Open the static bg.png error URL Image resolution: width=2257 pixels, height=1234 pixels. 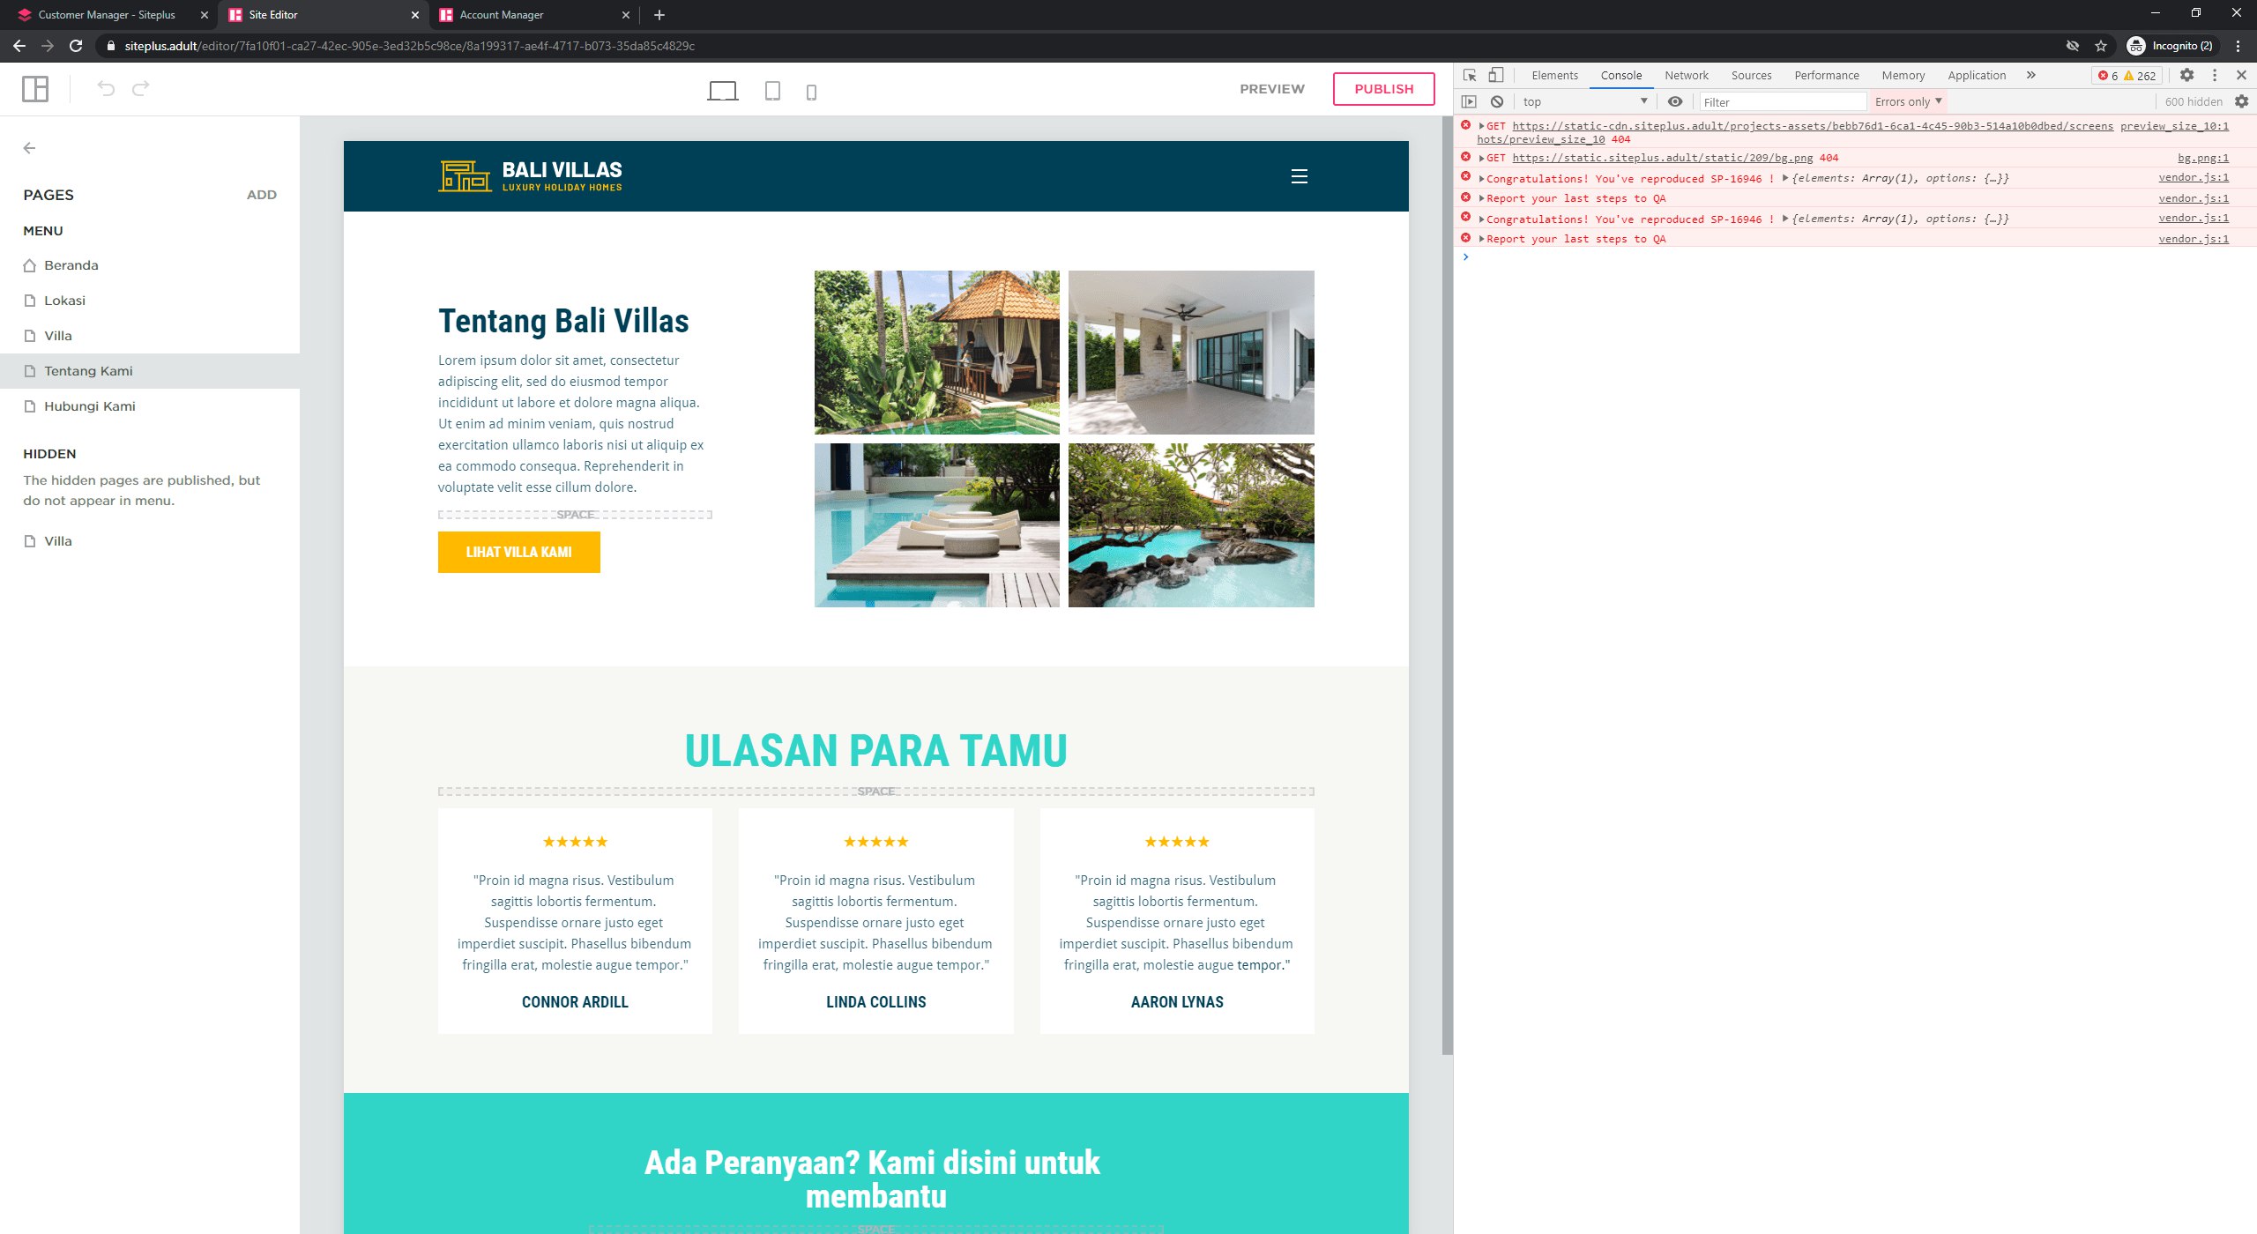tap(1662, 158)
